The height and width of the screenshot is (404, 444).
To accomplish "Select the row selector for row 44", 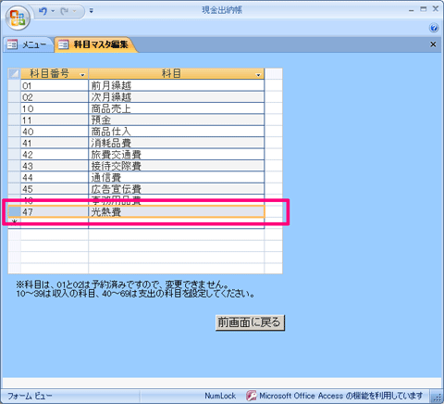I will [x=14, y=177].
